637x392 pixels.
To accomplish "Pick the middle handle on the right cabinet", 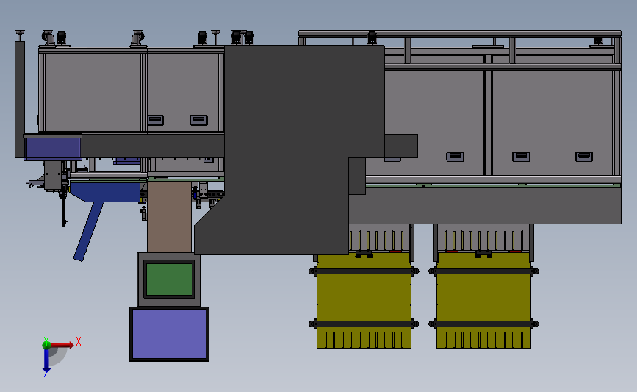I will click(x=521, y=157).
